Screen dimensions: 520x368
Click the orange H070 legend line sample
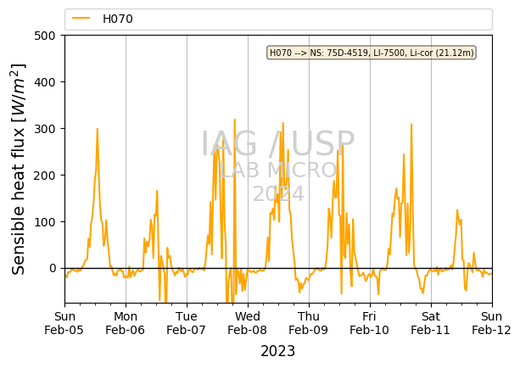coord(81,19)
